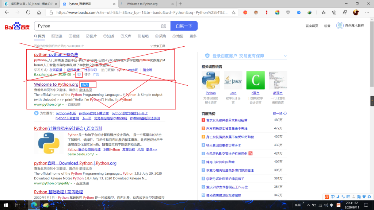Expand the 登录百度账户 banner chevron
The height and width of the screenshot is (210, 374).
click(x=285, y=56)
